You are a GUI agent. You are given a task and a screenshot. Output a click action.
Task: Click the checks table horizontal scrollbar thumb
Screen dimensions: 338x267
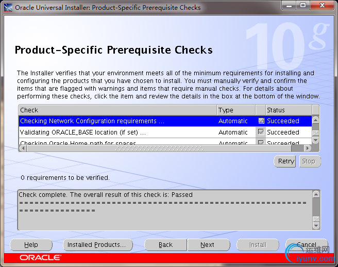coord(159,148)
